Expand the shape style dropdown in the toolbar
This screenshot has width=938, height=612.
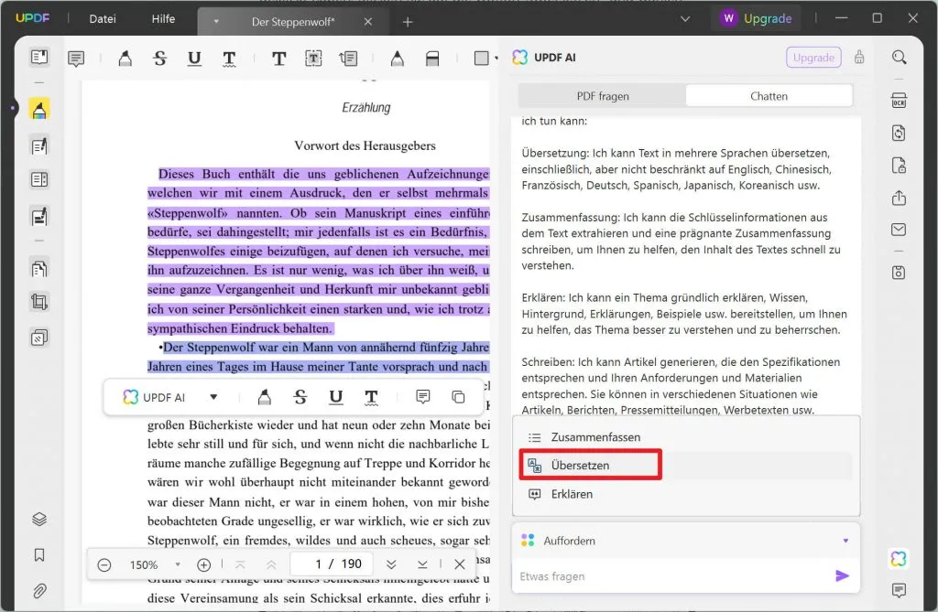(x=495, y=57)
